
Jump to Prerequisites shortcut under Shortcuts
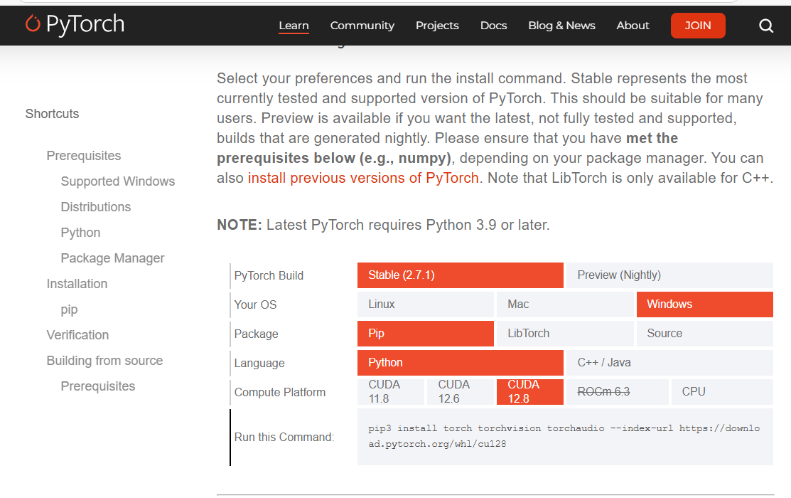[x=84, y=156]
